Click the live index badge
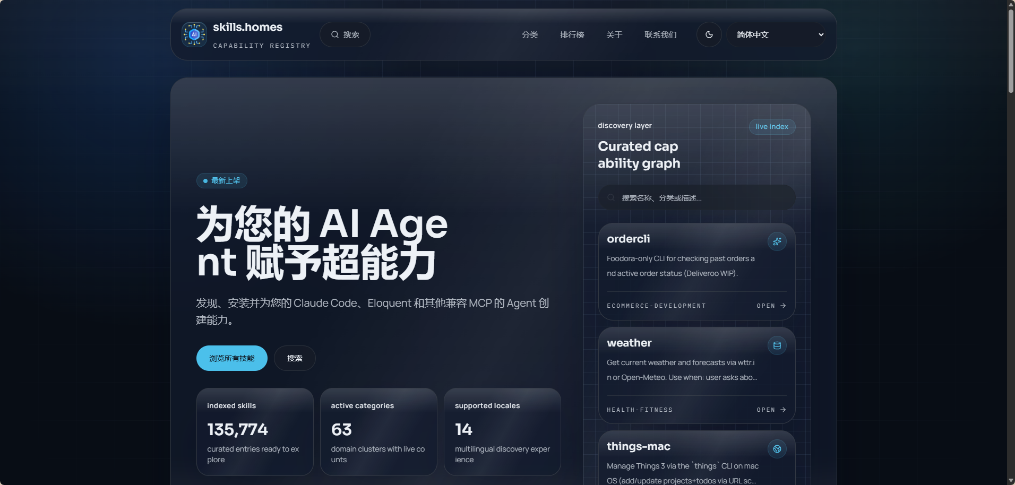This screenshot has width=1015, height=485. click(x=772, y=126)
